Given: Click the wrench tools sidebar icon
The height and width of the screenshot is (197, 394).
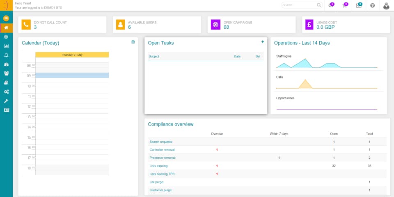Looking at the screenshot, I should coord(6,101).
